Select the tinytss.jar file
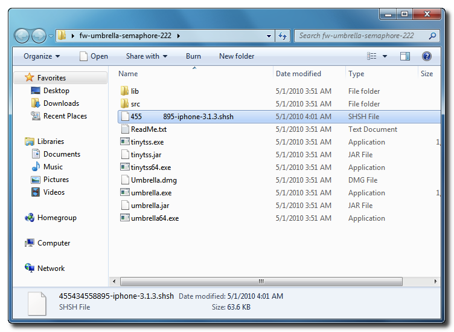The height and width of the screenshot is (332, 454). [145, 155]
